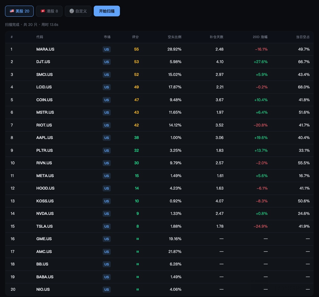Image resolution: width=319 pixels, height=297 pixels.
Task: Click the 开始扫描 button
Action: [107, 11]
